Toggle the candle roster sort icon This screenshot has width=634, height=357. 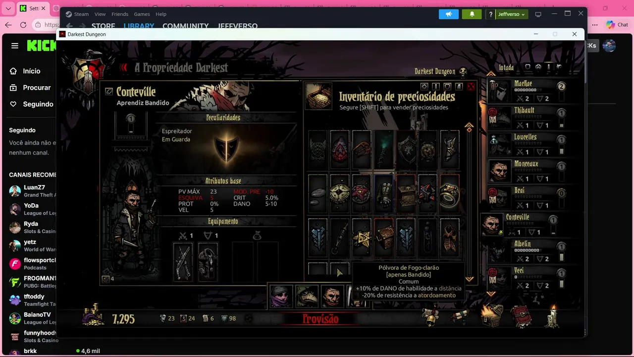point(548,67)
